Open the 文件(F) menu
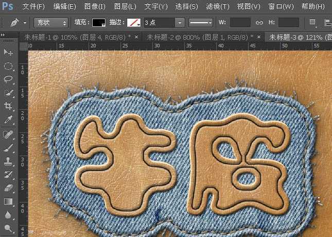The image size is (332, 237). coord(33,7)
